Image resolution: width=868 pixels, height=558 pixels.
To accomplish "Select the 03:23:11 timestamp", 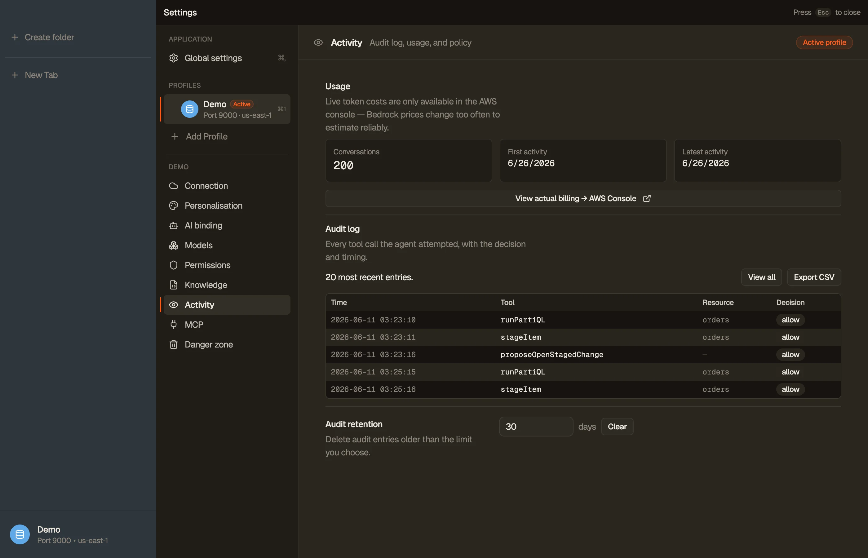I will tap(373, 337).
